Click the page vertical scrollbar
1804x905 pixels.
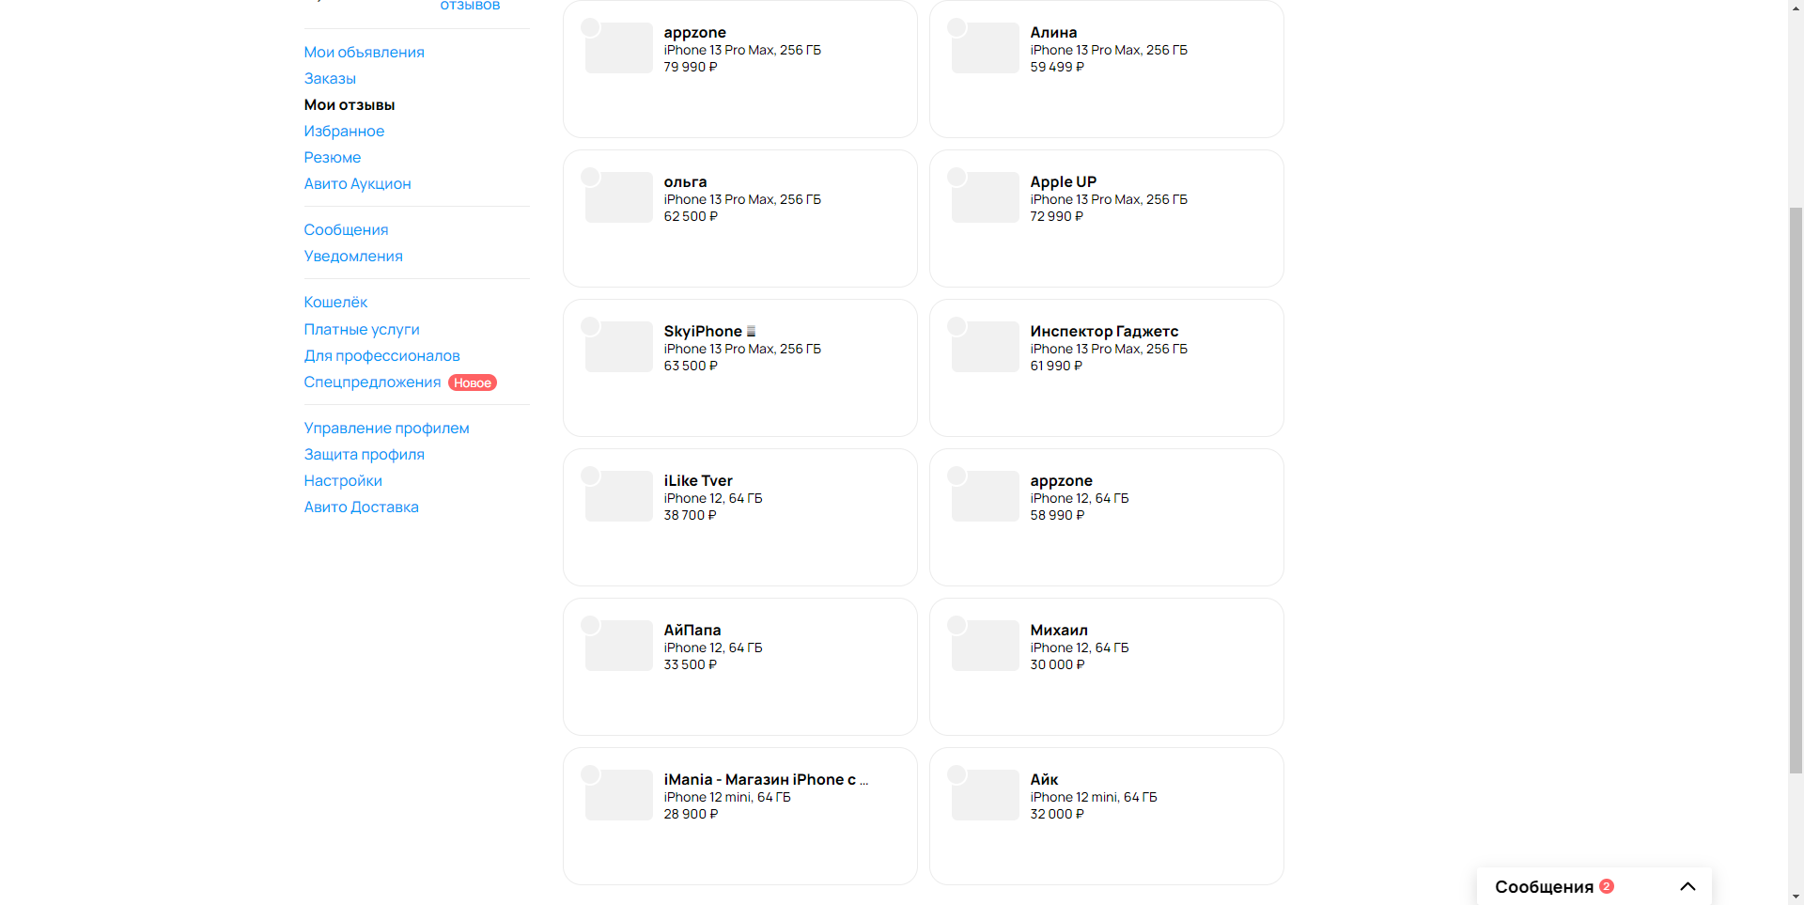pos(1796,489)
